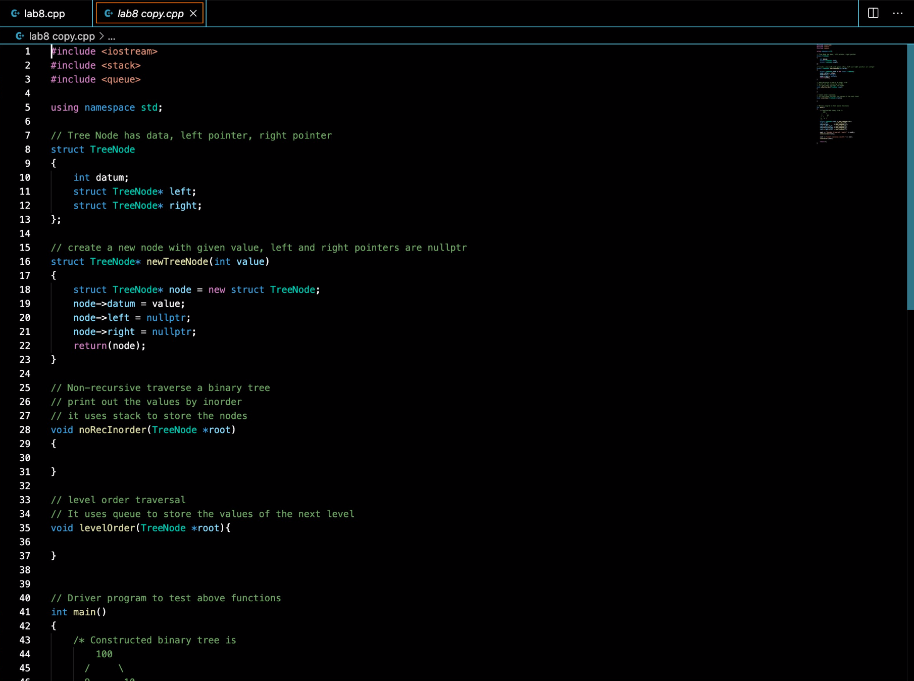Click the C++ icon in the breadcrumb bar
Screen dimensions: 914x681
pos(19,36)
